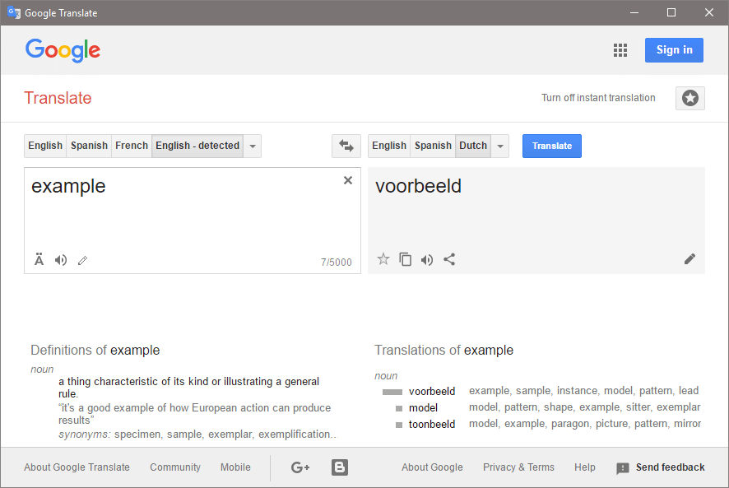Screen dimensions: 729x488
Task: Focus the source text box containing example
Action: pos(193,221)
